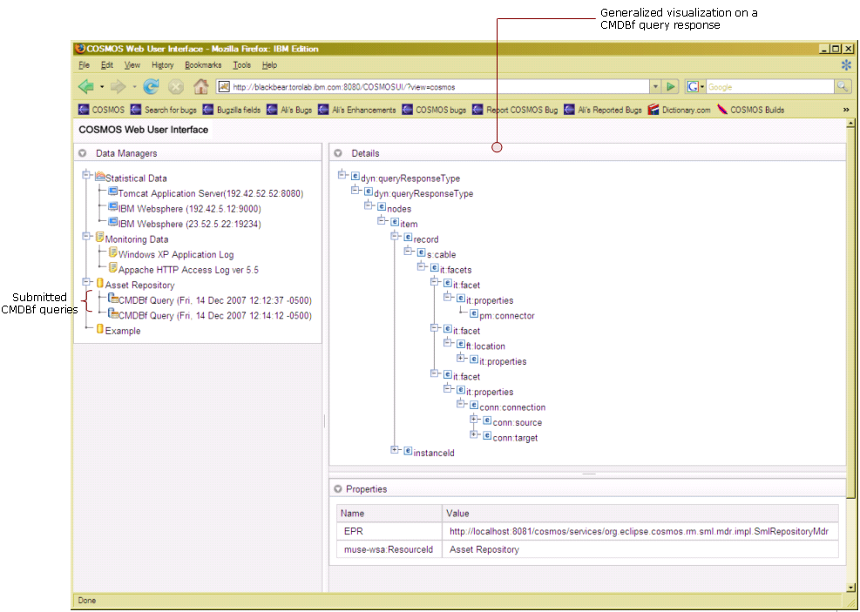Click the CMDBf Query 12:14:12 icon
The width and height of the screenshot is (860, 612).
coord(113,313)
